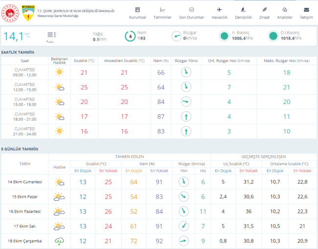Open the İletişim menu label
Screen dimensions: 318x249
306,18
